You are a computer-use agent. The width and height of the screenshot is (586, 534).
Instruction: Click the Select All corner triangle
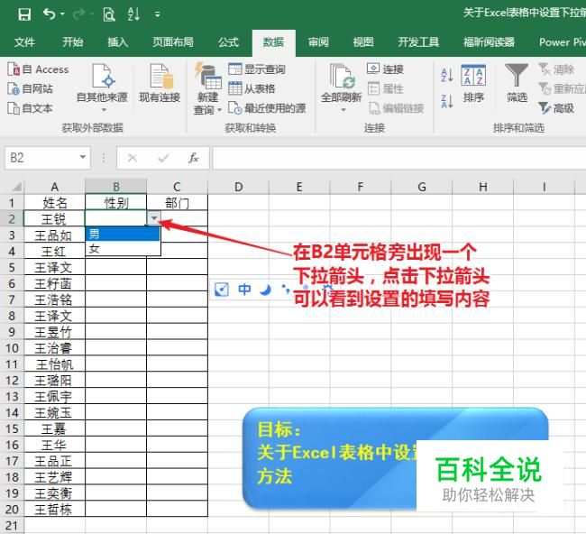click(16, 186)
